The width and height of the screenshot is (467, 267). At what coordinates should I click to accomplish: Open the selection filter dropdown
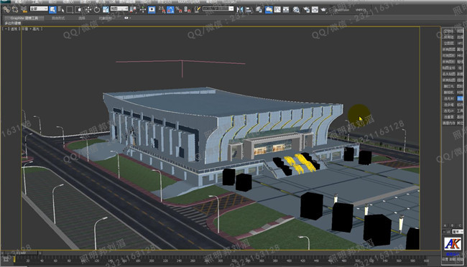39,9
